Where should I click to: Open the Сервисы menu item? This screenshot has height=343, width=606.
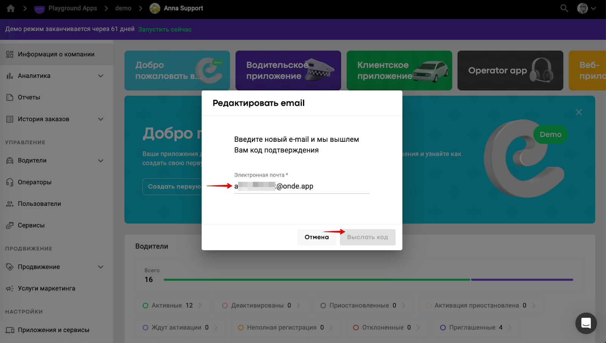tap(56, 225)
